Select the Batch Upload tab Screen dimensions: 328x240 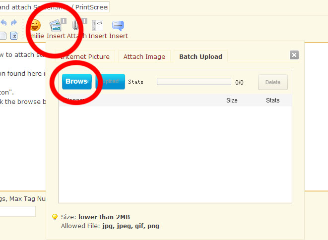200,56
